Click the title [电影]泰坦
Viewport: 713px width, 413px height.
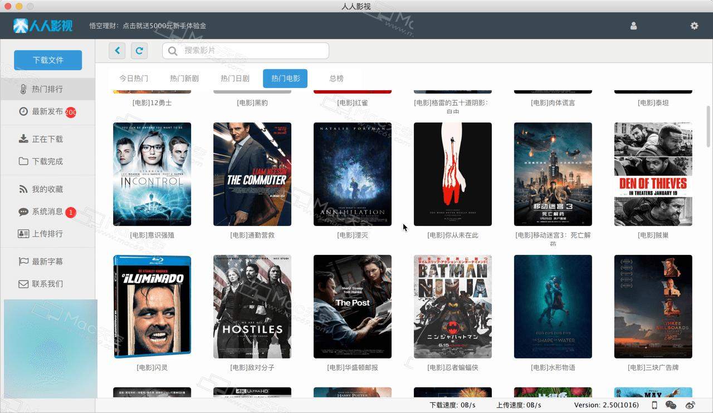tap(653, 103)
